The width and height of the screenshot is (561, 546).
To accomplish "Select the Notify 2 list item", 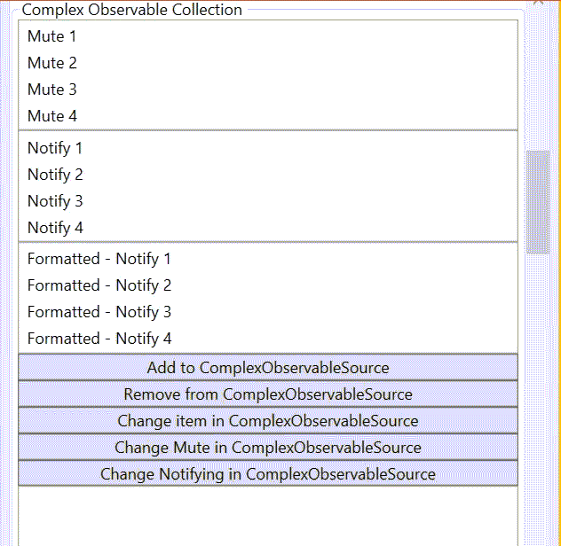I will click(268, 175).
